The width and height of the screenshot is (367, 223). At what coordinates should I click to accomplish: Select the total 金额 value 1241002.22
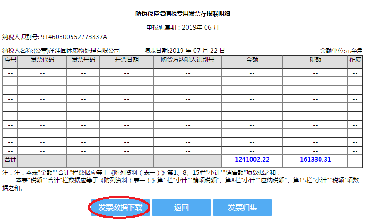point(252,159)
